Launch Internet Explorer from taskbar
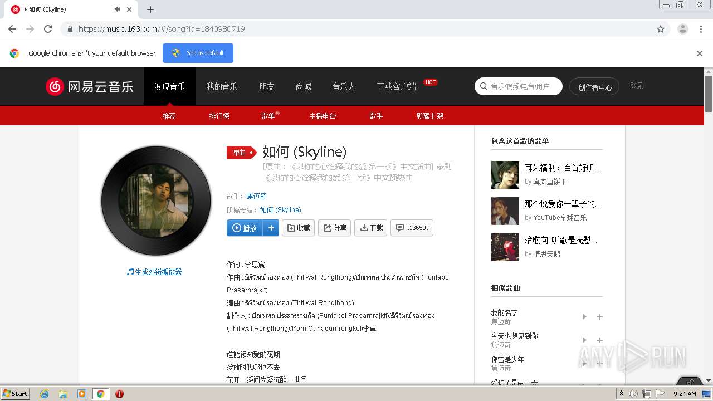This screenshot has width=713, height=401. click(45, 394)
